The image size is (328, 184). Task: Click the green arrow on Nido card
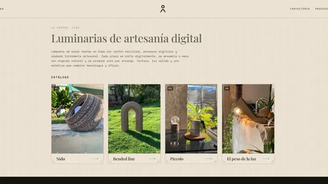pos(95,159)
